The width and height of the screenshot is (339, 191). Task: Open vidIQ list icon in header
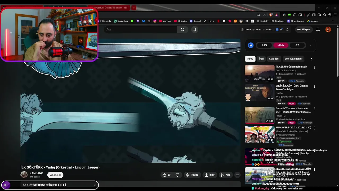click(281, 29)
